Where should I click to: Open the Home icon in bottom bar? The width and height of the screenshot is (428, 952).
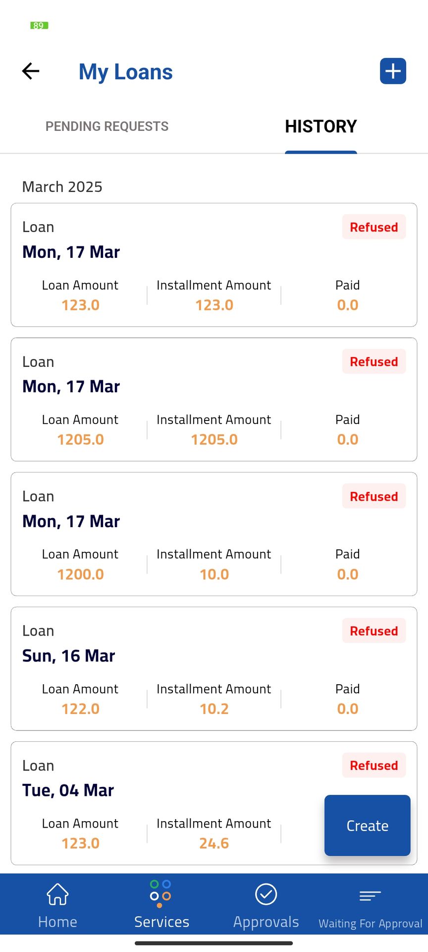point(57,895)
